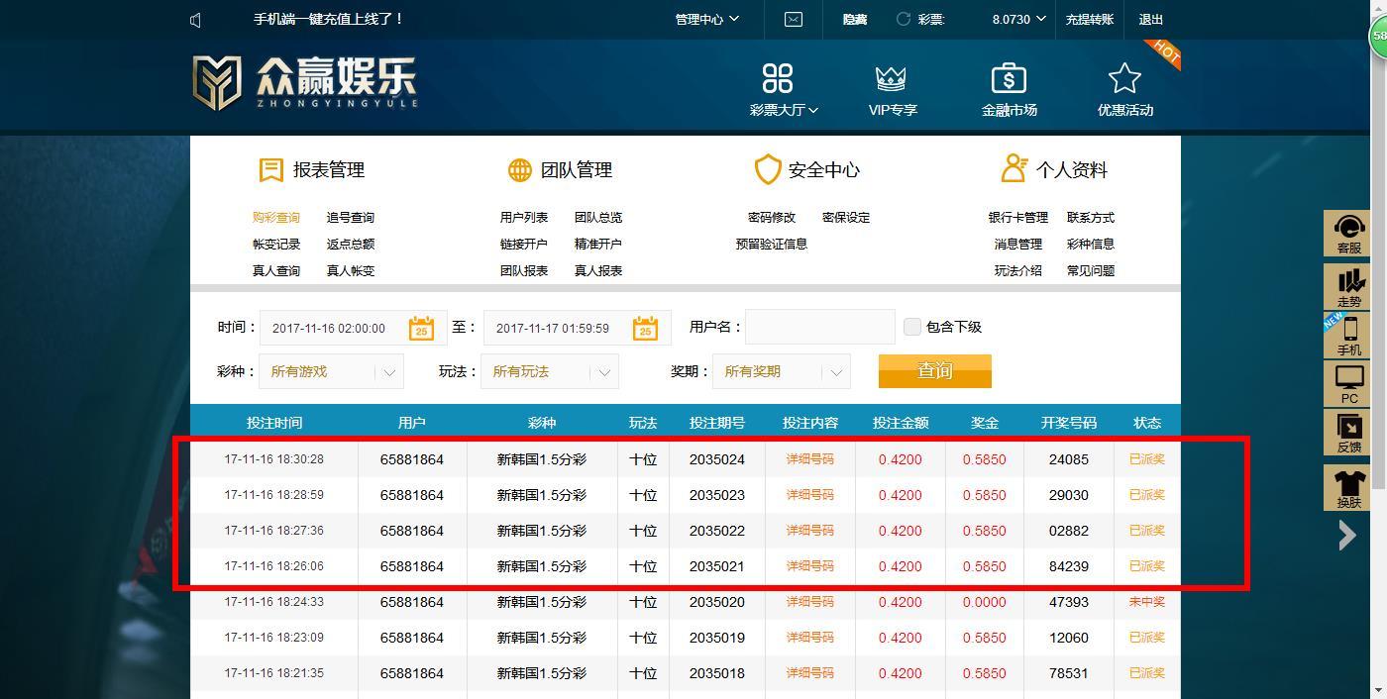Image resolution: width=1387 pixels, height=699 pixels.
Task: Open 银行卡管理 menu item
Action: pos(1018,218)
